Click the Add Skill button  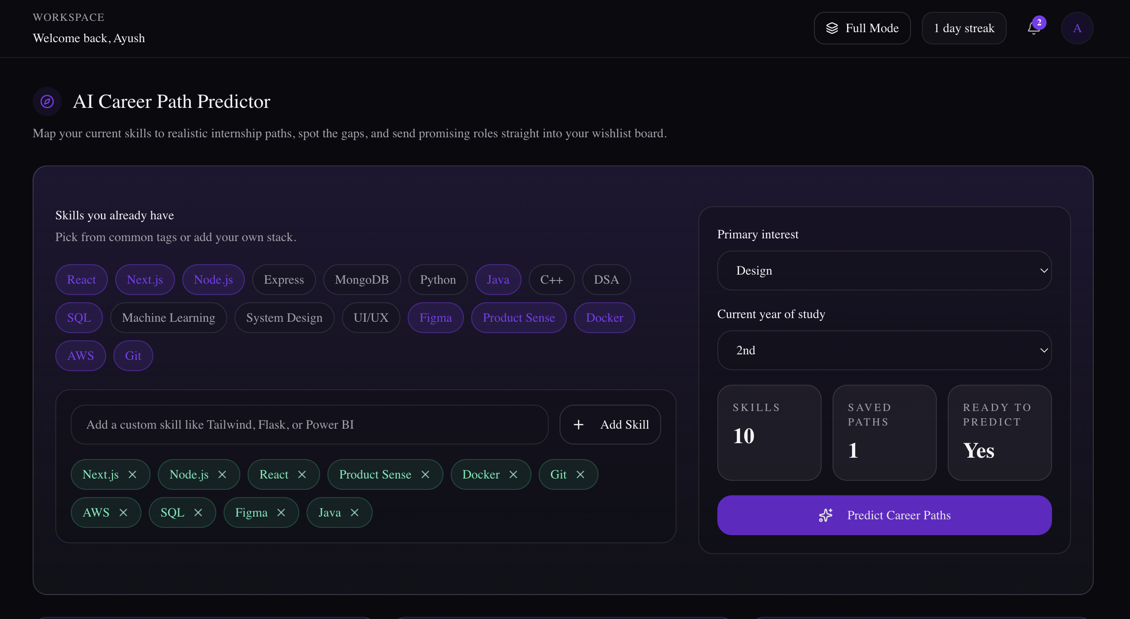[610, 425]
